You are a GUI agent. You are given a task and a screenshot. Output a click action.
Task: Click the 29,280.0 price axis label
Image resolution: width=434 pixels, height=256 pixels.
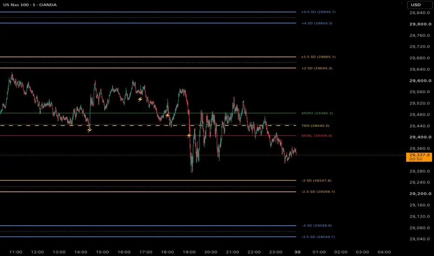420,171
